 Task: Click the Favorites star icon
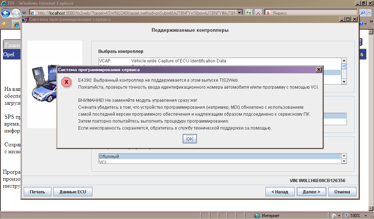[x=4, y=24]
